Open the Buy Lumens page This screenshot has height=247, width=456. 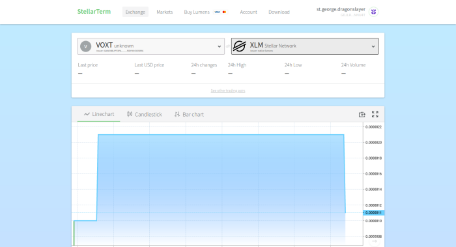coord(197,12)
